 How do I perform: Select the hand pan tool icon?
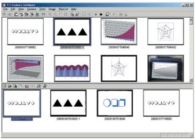[61, 15]
